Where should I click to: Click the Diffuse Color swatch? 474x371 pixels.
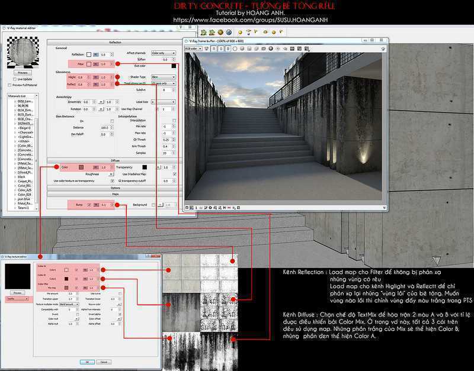click(x=81, y=167)
